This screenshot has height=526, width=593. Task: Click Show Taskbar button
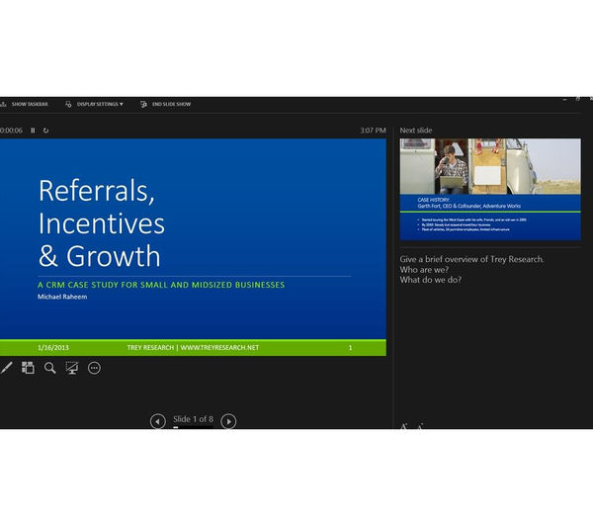pyautogui.click(x=26, y=104)
